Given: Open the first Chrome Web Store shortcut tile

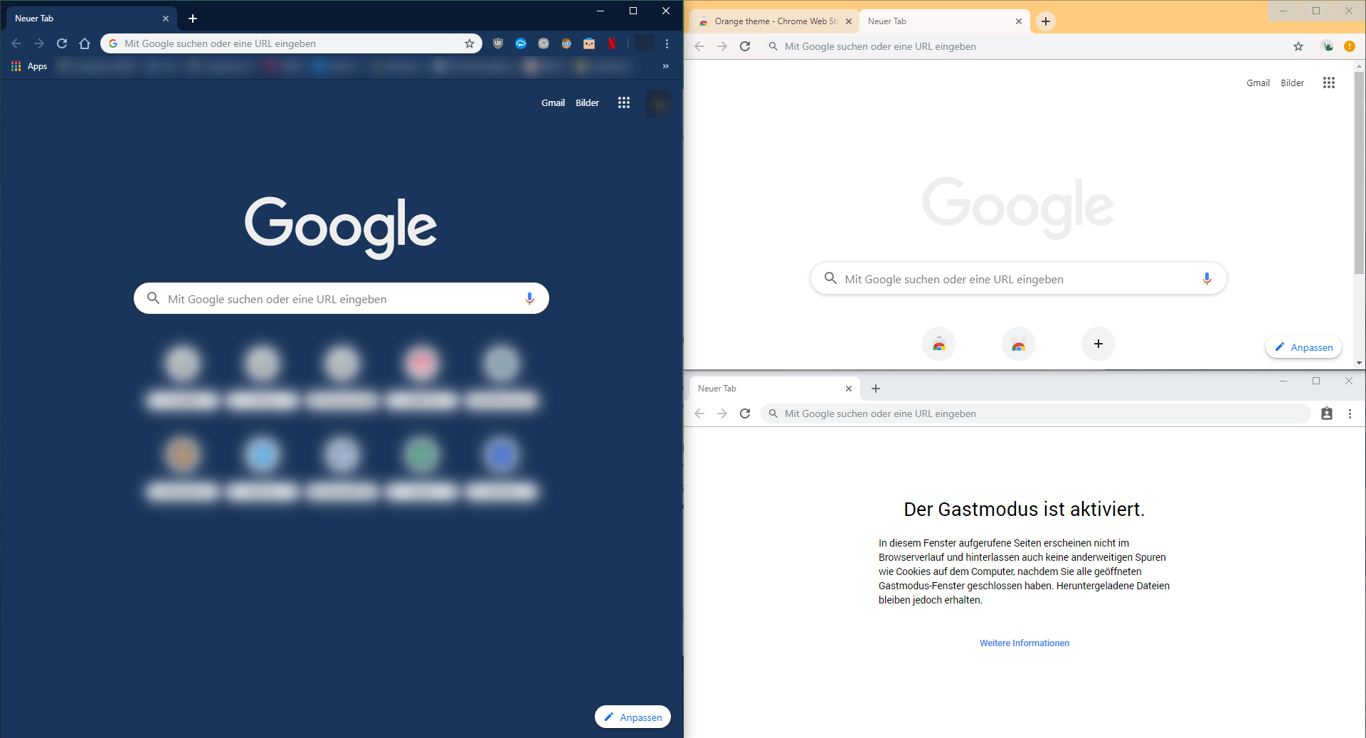Looking at the screenshot, I should tap(939, 344).
